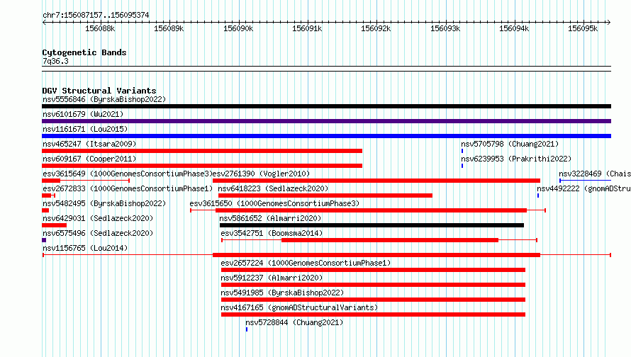Open nsv609167 (Cooper2011) label

(x=89, y=159)
